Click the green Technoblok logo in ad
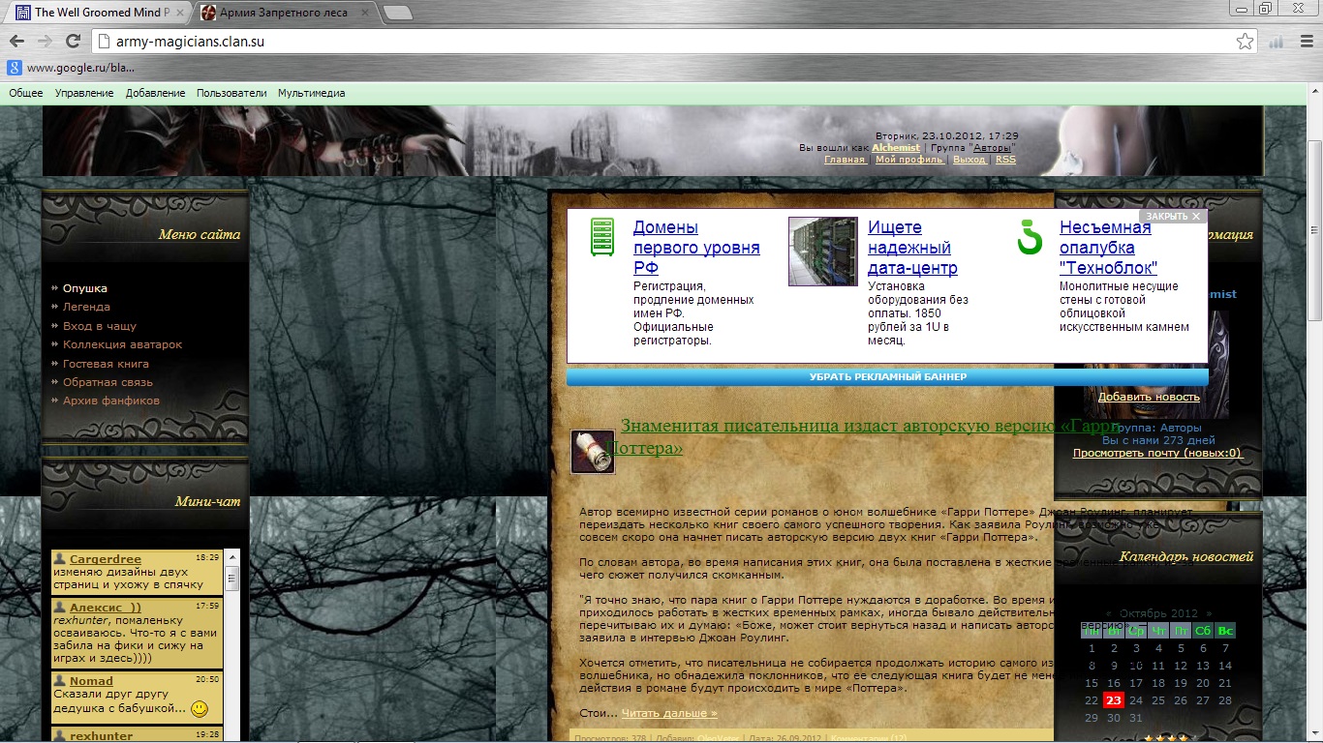 coord(1030,237)
